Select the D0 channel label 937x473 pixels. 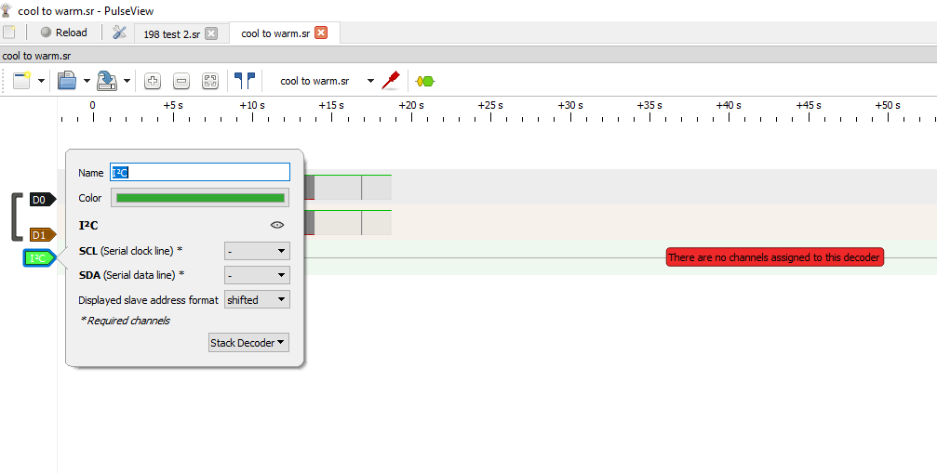click(43, 200)
